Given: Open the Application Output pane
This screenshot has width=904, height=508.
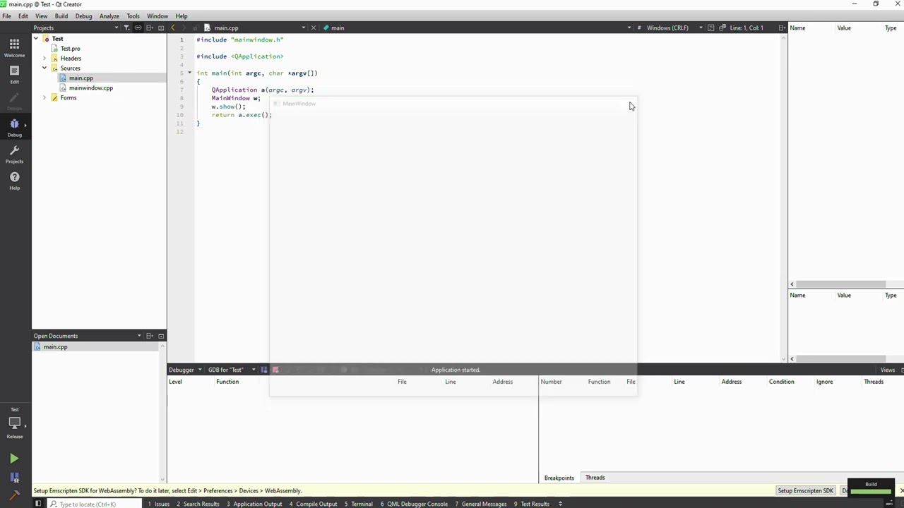Looking at the screenshot, I should 254,504.
